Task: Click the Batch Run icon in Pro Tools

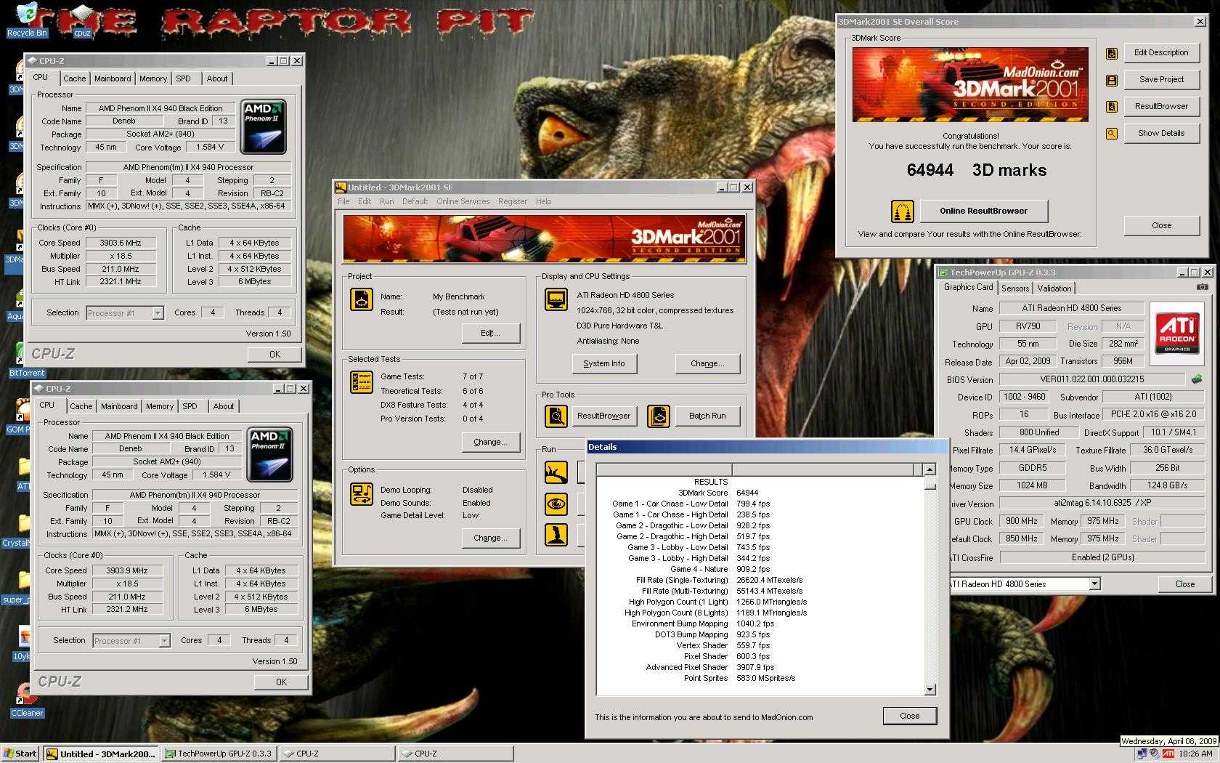Action: coord(658,416)
